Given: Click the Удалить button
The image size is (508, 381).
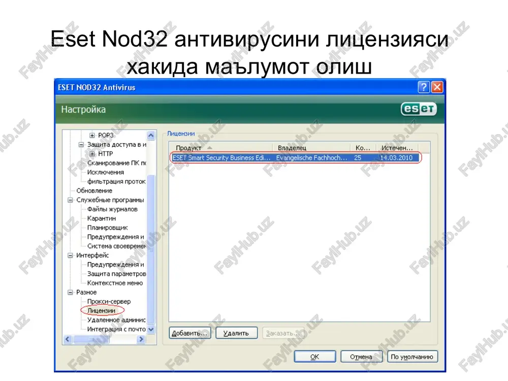Looking at the screenshot, I should click(236, 333).
